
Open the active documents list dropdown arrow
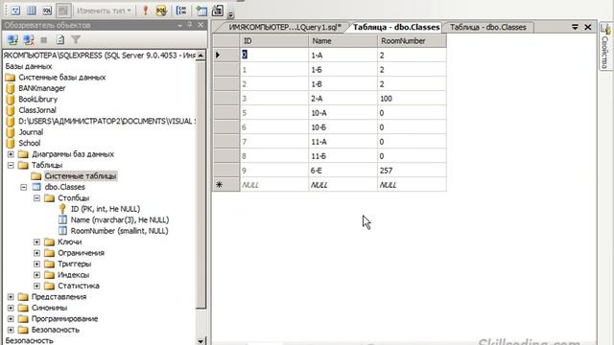pos(575,27)
